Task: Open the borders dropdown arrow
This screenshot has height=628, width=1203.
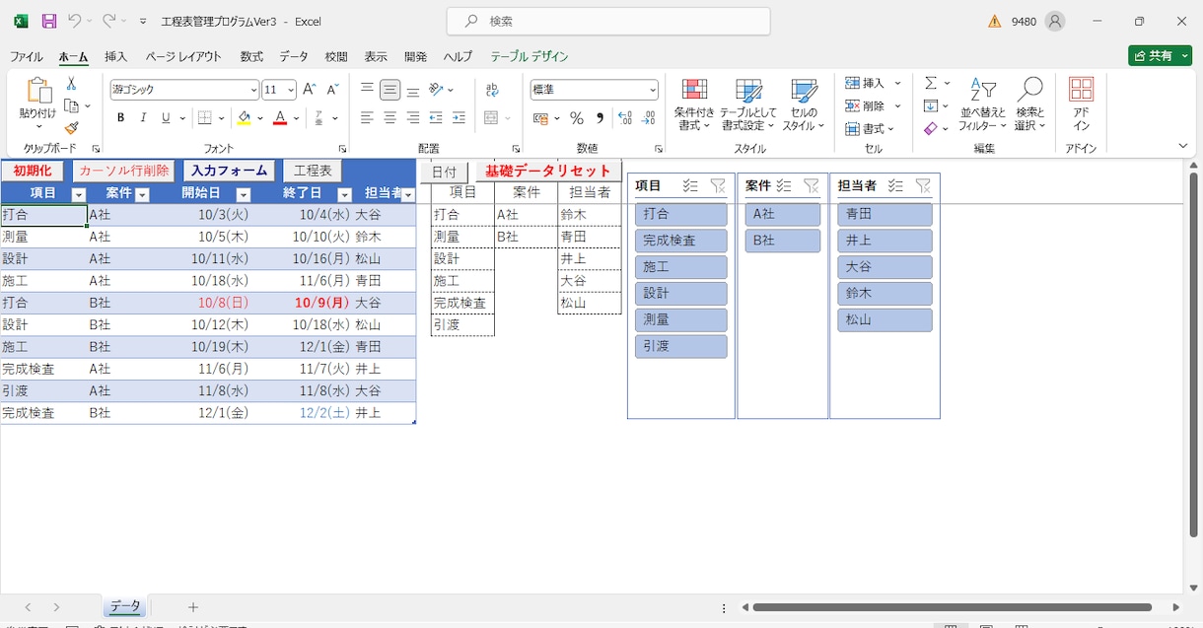Action: point(221,118)
